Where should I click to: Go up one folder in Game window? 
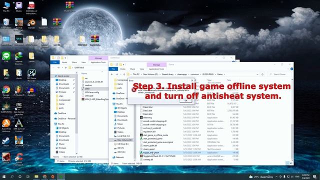pyautogui.click(x=124, y=74)
